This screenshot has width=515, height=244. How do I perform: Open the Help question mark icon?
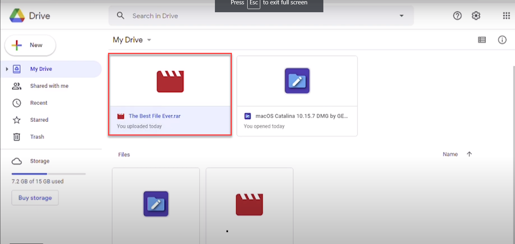click(x=457, y=16)
